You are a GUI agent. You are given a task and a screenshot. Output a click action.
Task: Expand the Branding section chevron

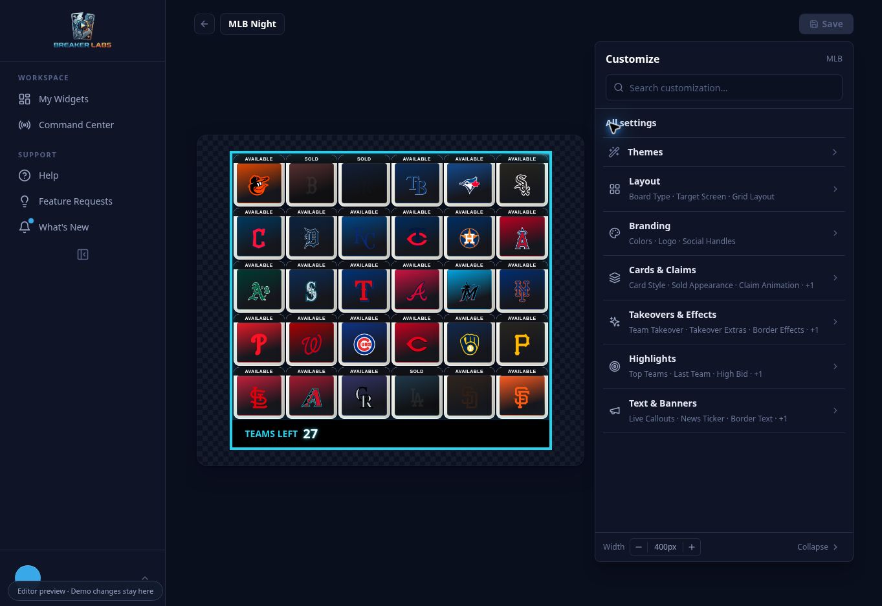835,233
